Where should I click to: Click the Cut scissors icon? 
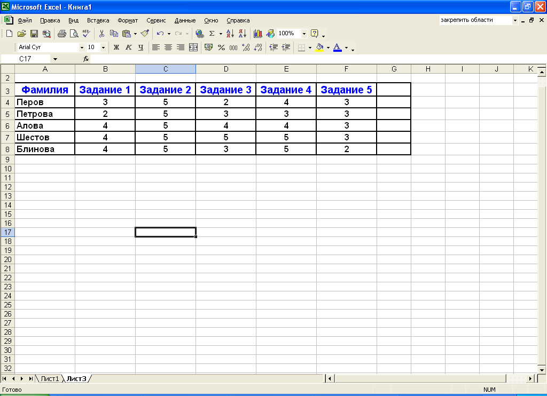coord(101,34)
